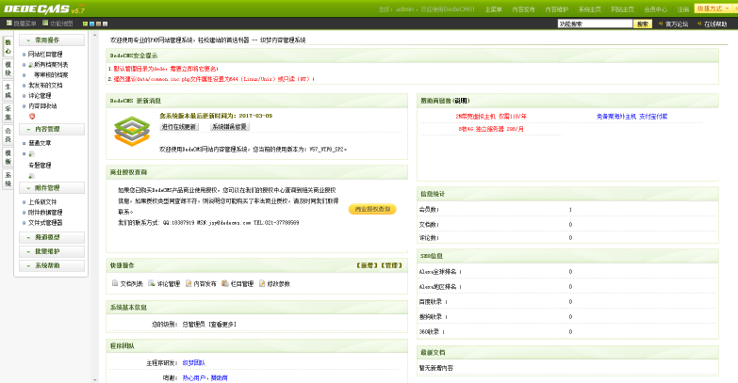
Task: Click the yellow 搜索 button
Action: (643, 24)
